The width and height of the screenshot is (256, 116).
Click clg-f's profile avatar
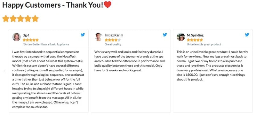point(17,37)
